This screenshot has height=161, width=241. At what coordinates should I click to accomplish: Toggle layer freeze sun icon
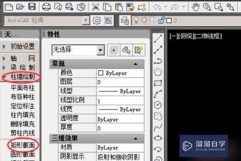coord(144,20)
